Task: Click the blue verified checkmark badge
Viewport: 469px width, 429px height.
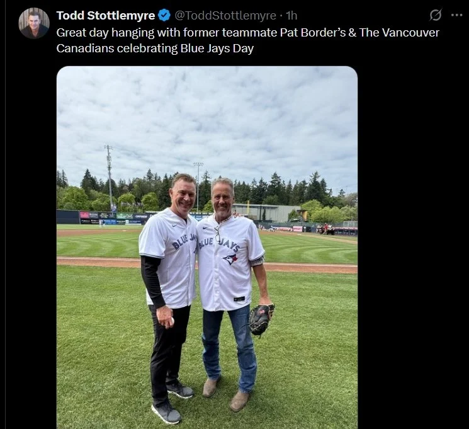Action: (x=164, y=15)
